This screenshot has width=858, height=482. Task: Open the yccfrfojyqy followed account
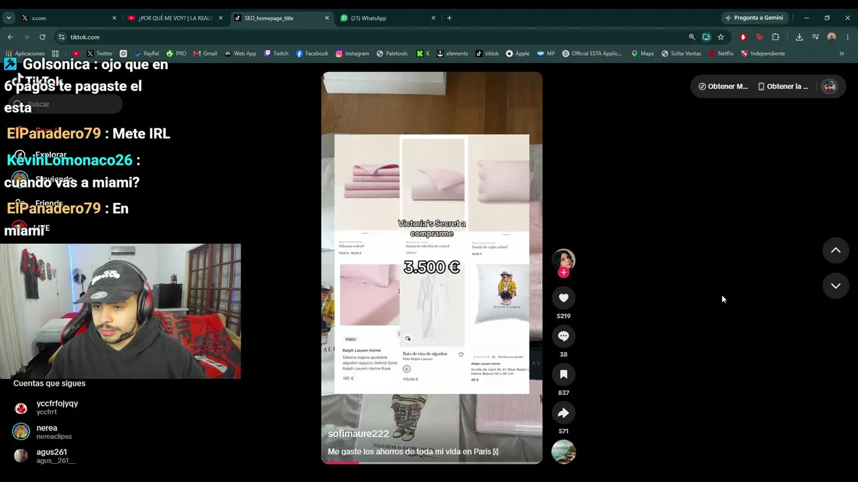47,407
